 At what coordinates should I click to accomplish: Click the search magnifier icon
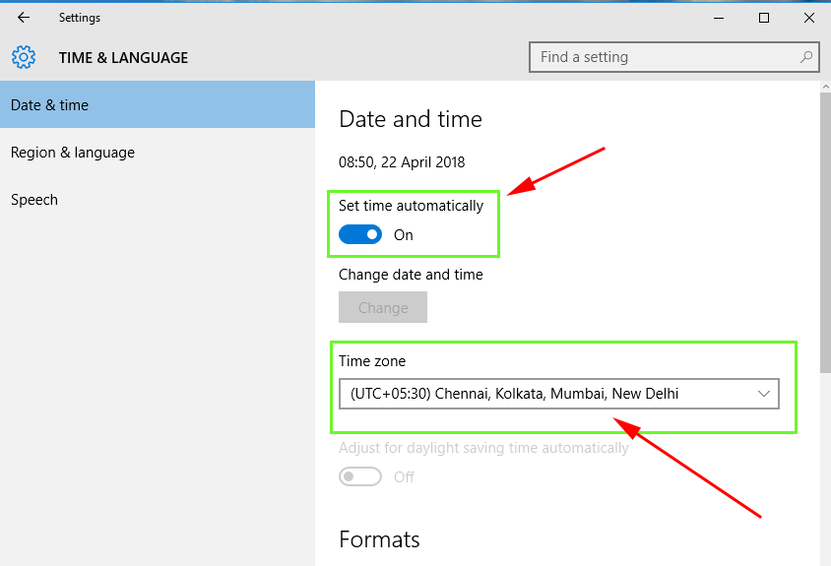pyautogui.click(x=806, y=57)
